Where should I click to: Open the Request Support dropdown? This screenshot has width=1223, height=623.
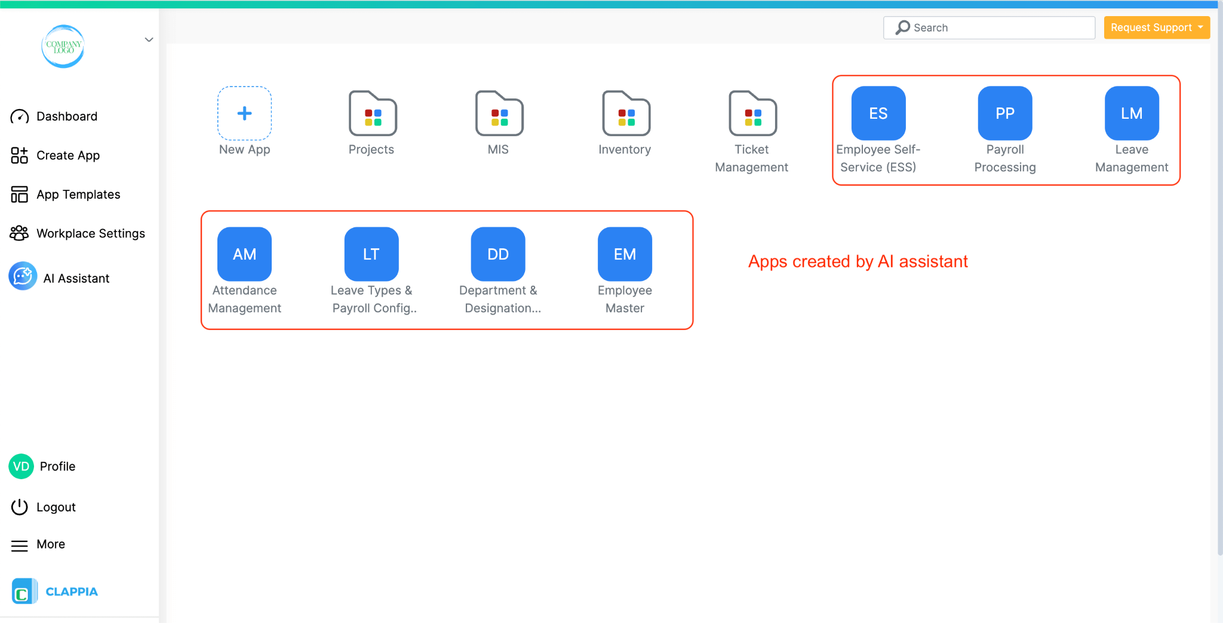point(1156,27)
